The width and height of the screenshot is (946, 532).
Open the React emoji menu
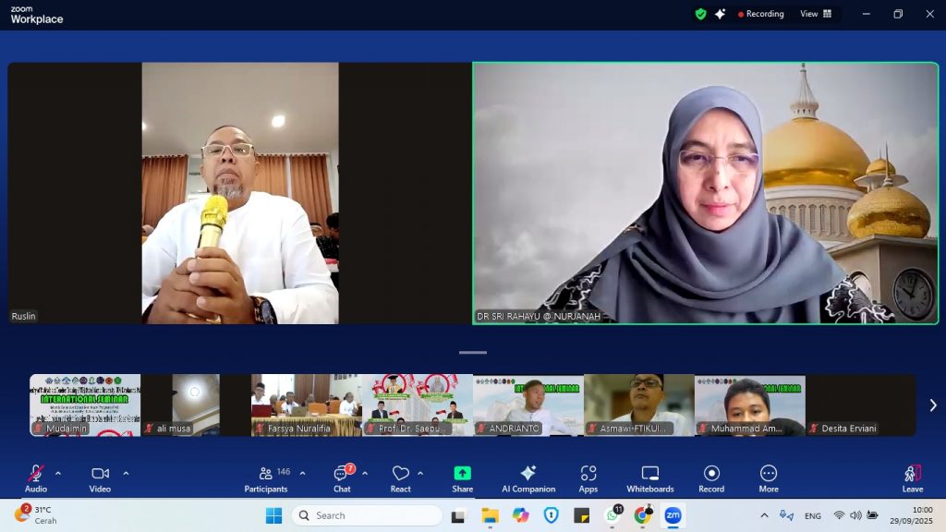(400, 477)
